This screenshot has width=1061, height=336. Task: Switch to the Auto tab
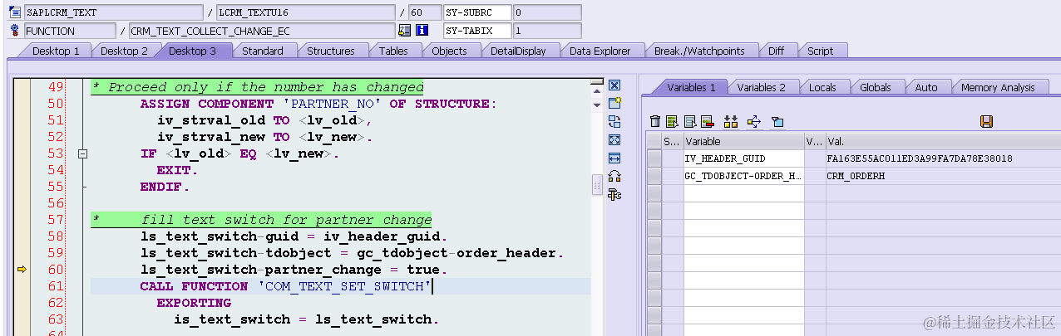tap(925, 87)
